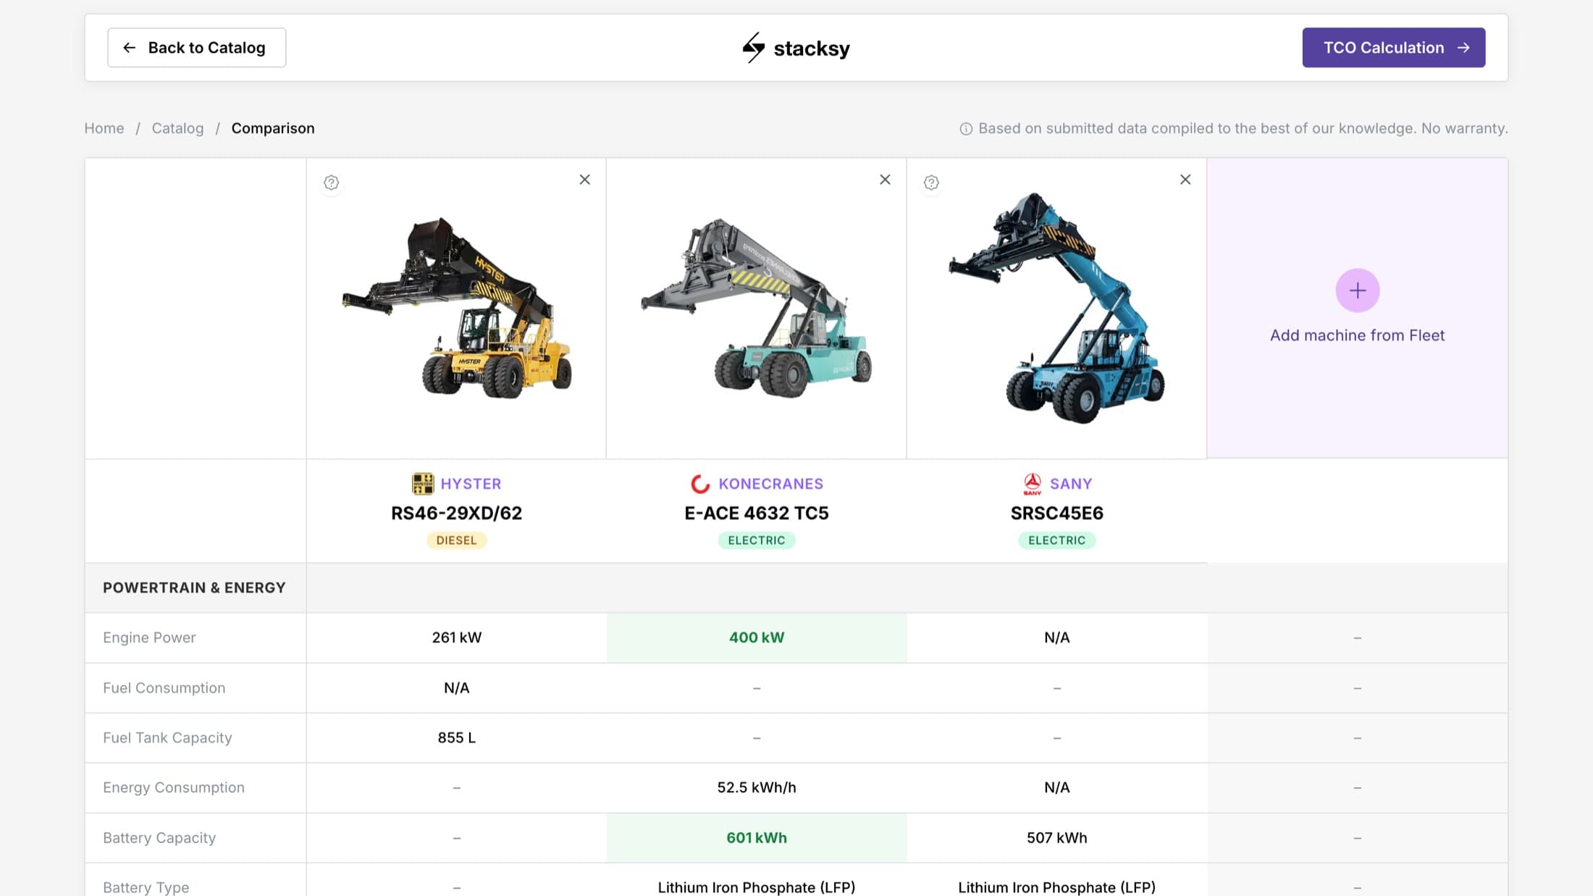Click the stacksy logo

pos(796,48)
